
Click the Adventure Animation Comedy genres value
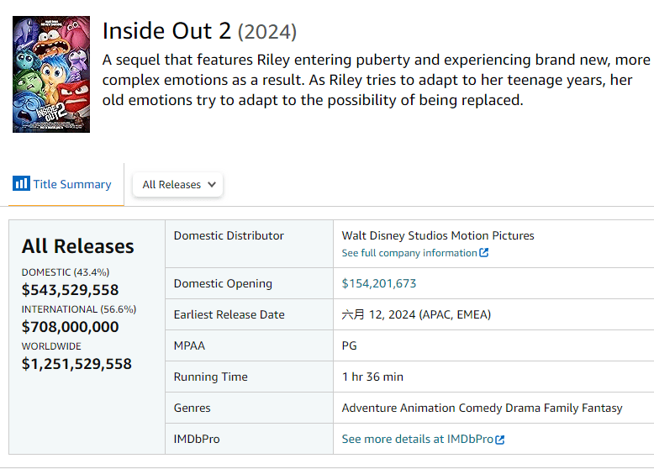coord(483,408)
